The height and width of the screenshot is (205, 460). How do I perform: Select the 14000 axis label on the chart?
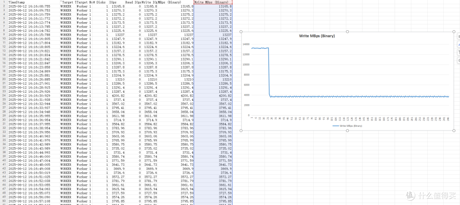coord(246,44)
